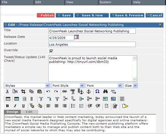Click the Copy icon
This screenshot has height=134, width=166.
(31, 91)
